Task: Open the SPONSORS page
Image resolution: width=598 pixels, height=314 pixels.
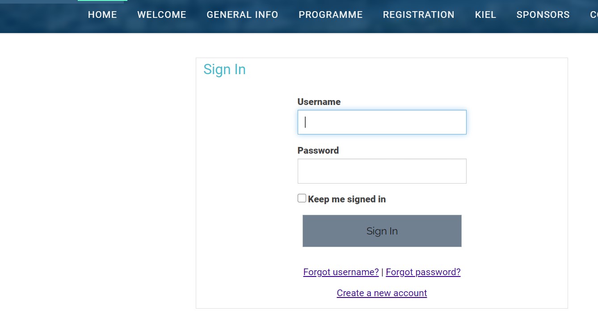Action: coord(543,15)
